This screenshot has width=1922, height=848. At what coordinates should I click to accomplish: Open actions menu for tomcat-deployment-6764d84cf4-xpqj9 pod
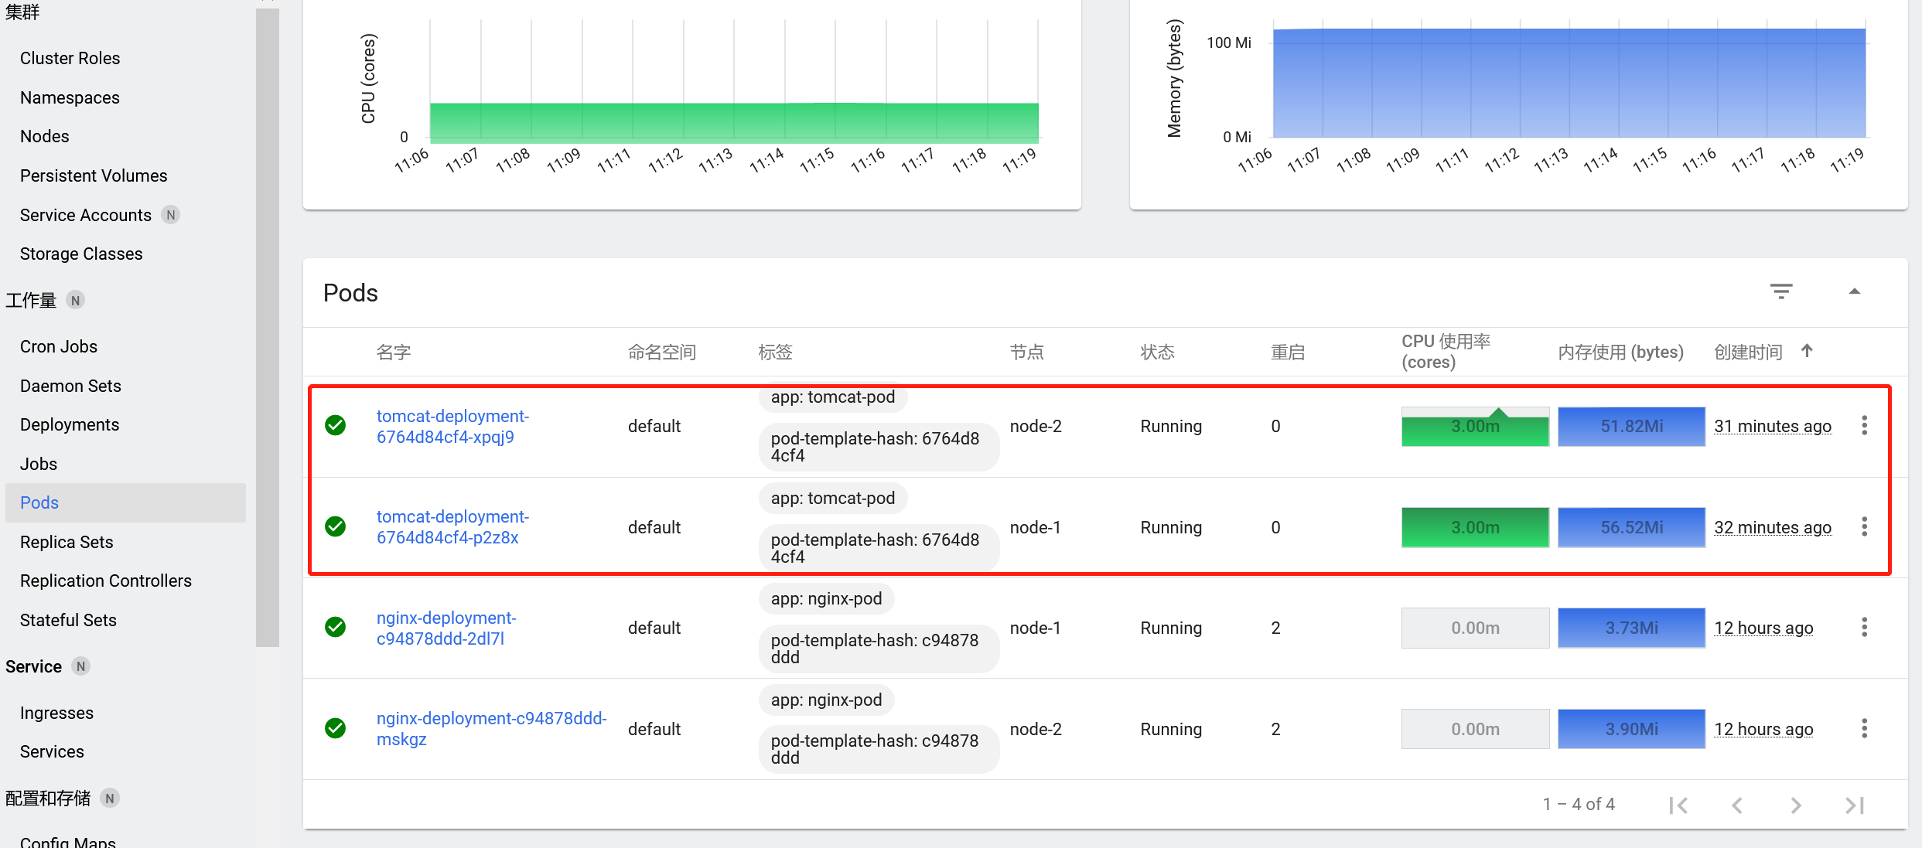click(x=1864, y=425)
